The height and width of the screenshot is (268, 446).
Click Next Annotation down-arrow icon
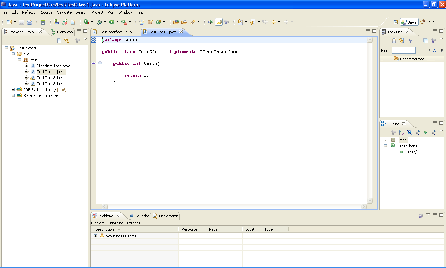(x=240, y=22)
